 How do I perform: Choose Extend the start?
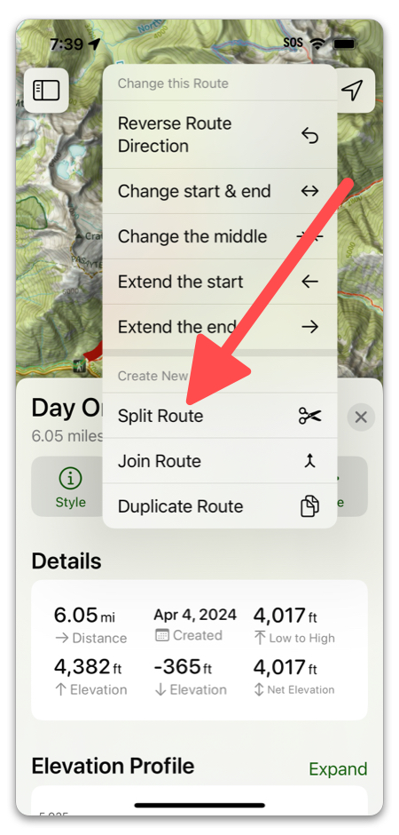point(219,282)
